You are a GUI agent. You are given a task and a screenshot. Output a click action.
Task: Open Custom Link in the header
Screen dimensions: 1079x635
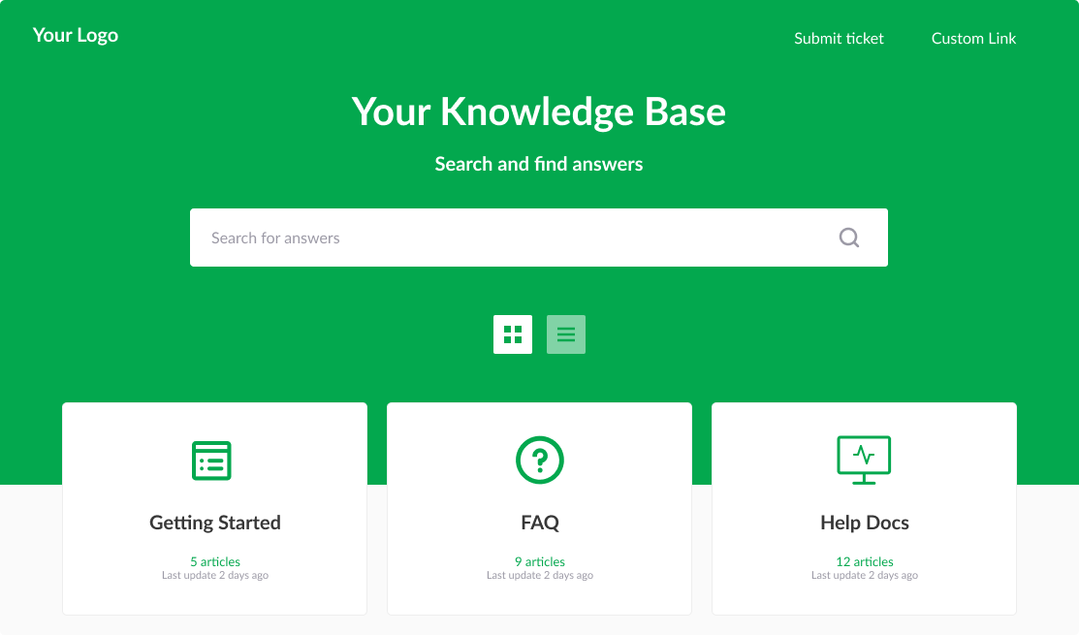[x=973, y=39]
